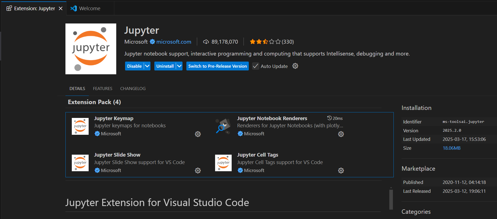Open the Jupyter Cell Tags extension entry
Image resolution: width=497 pixels, height=219 pixels.
pos(258,155)
